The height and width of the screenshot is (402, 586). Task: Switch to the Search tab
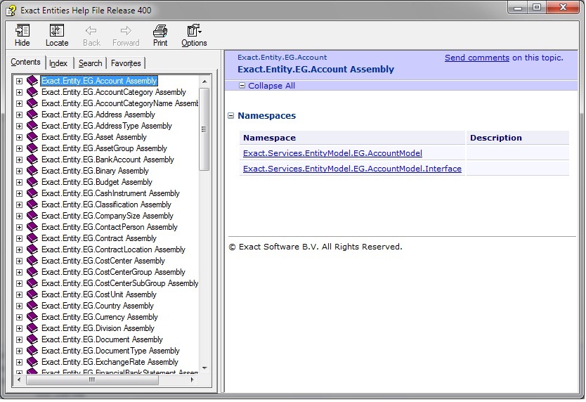(x=90, y=63)
